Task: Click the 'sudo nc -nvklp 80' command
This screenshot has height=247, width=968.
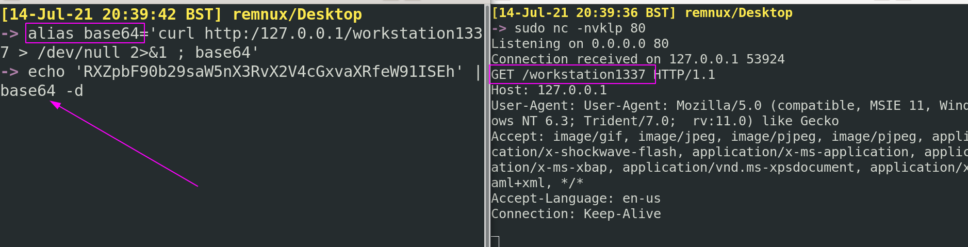Action: [580, 28]
